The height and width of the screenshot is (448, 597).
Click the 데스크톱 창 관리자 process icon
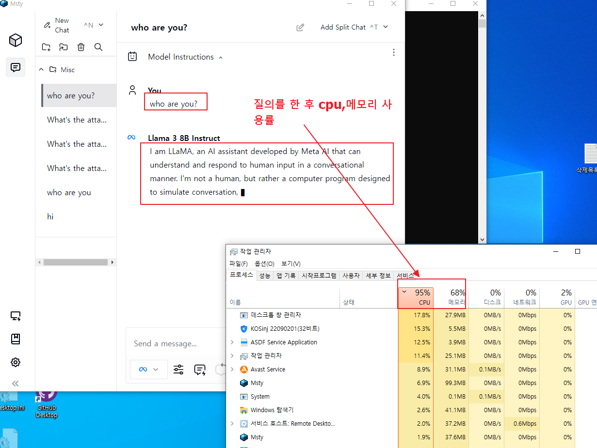(244, 315)
